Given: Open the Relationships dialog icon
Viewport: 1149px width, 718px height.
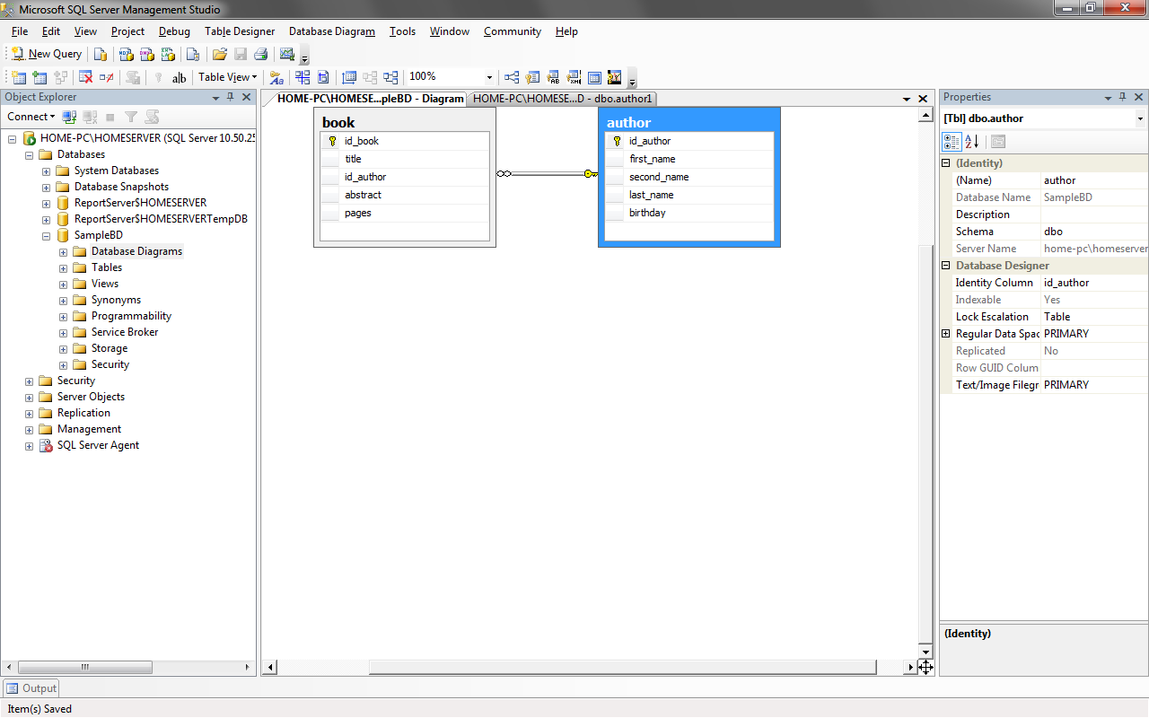Looking at the screenshot, I should 512,77.
